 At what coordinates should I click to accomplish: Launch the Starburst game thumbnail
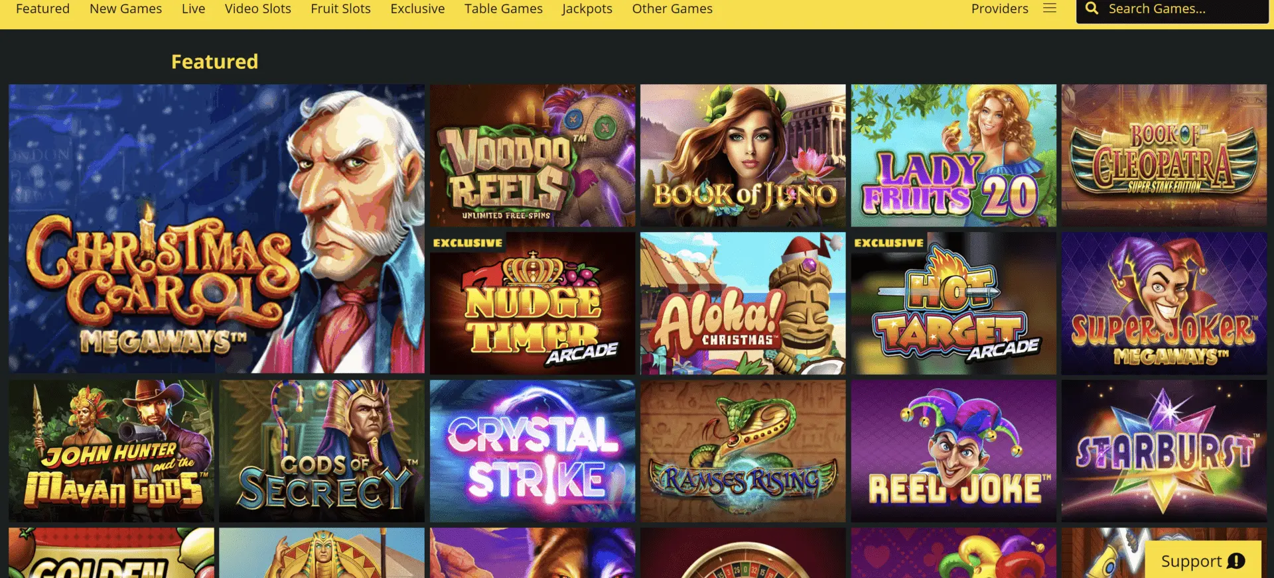(1164, 451)
